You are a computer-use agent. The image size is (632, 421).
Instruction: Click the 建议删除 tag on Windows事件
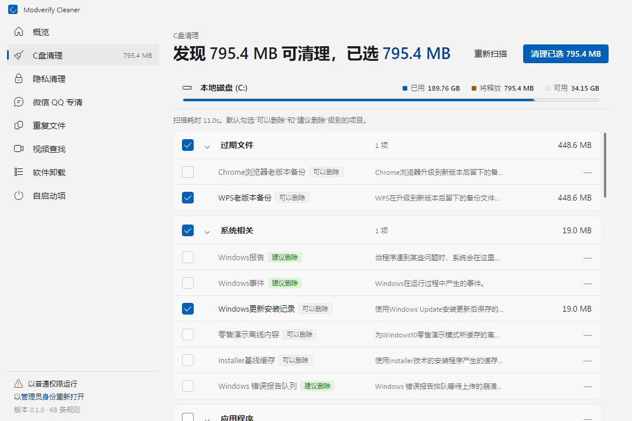[284, 283]
